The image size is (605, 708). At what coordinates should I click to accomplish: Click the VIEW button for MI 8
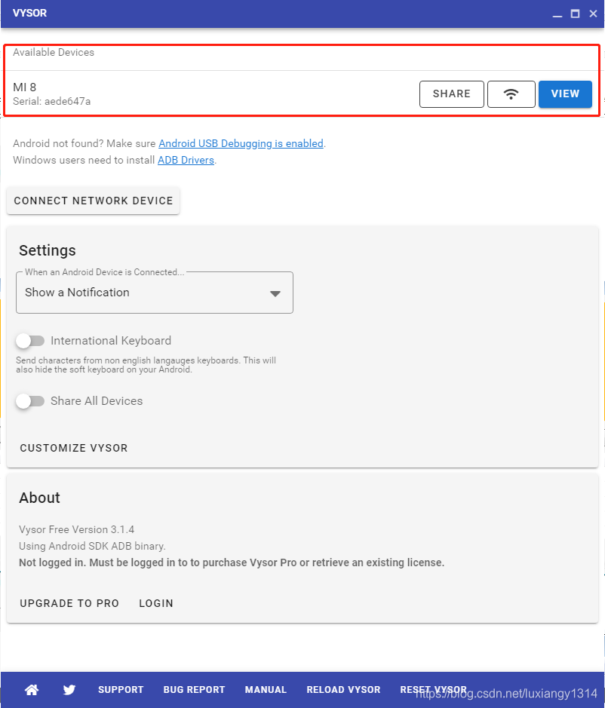[x=565, y=94]
